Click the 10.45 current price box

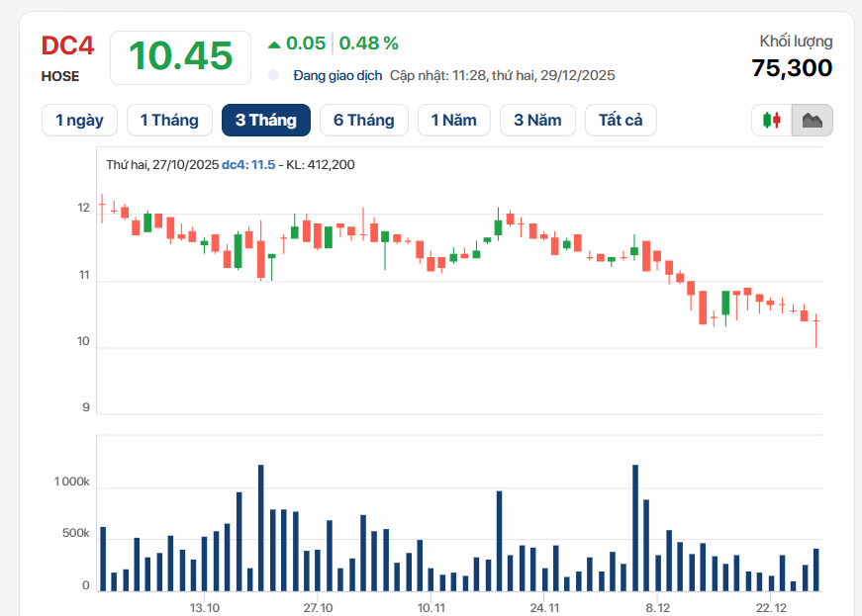pos(180,57)
